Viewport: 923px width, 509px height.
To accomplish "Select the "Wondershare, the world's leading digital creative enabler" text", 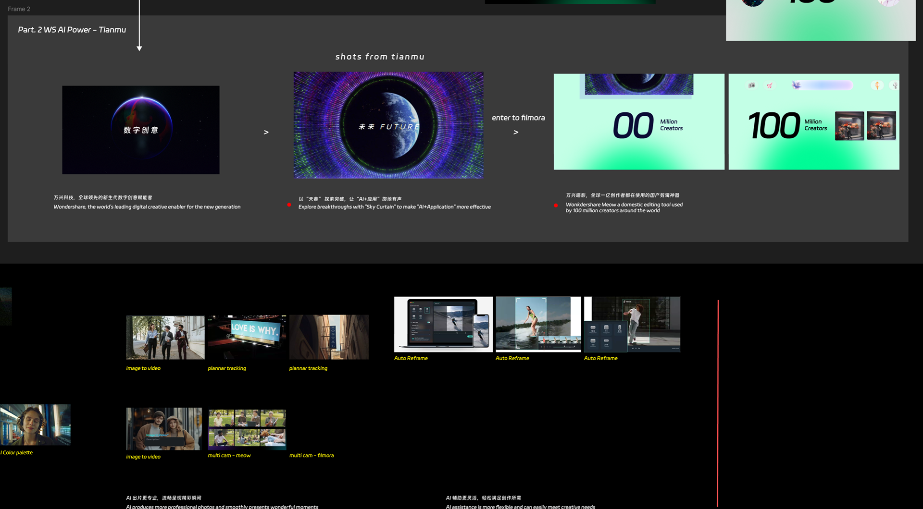I will (147, 207).
